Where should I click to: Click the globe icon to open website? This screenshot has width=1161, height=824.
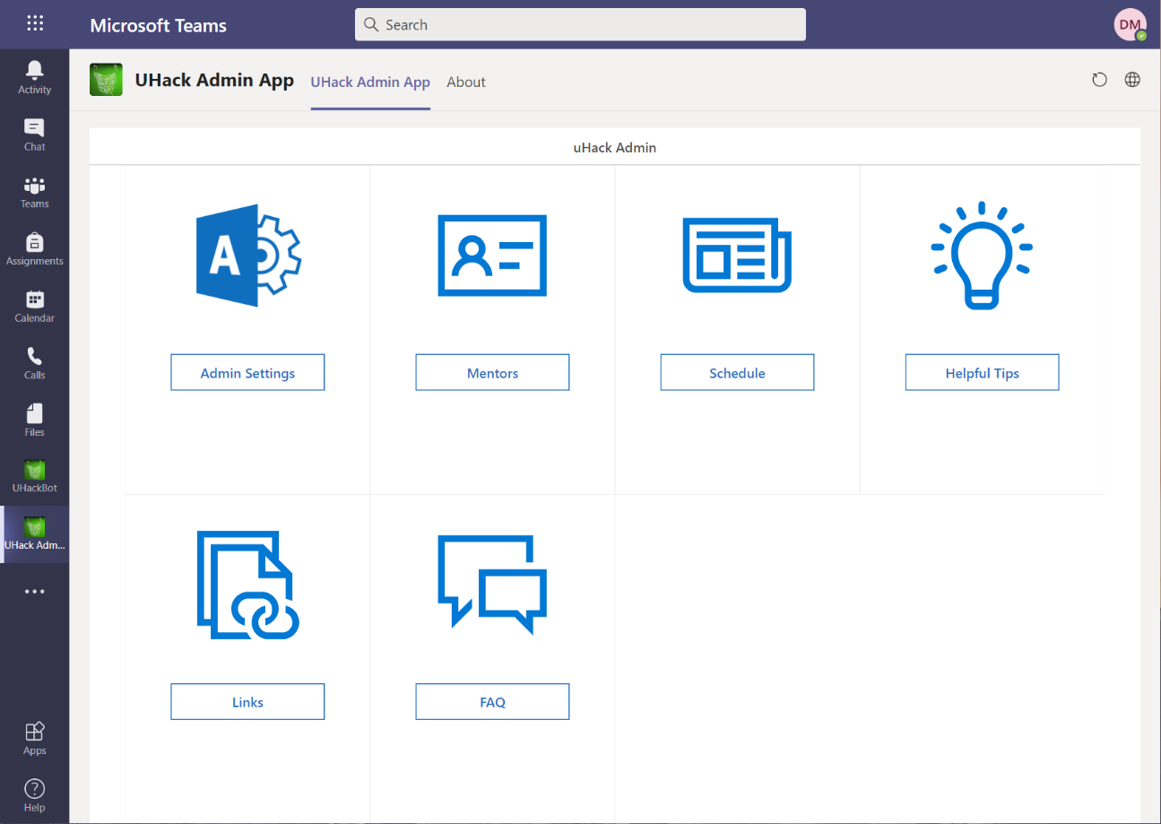tap(1132, 80)
